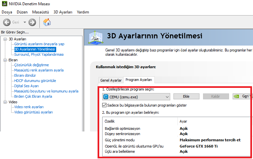Open the back history dropdown arrow
The image size is (253, 159).
click(25, 22)
